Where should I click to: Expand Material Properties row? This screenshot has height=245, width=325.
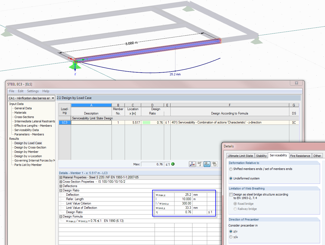pyautogui.click(x=61, y=178)
